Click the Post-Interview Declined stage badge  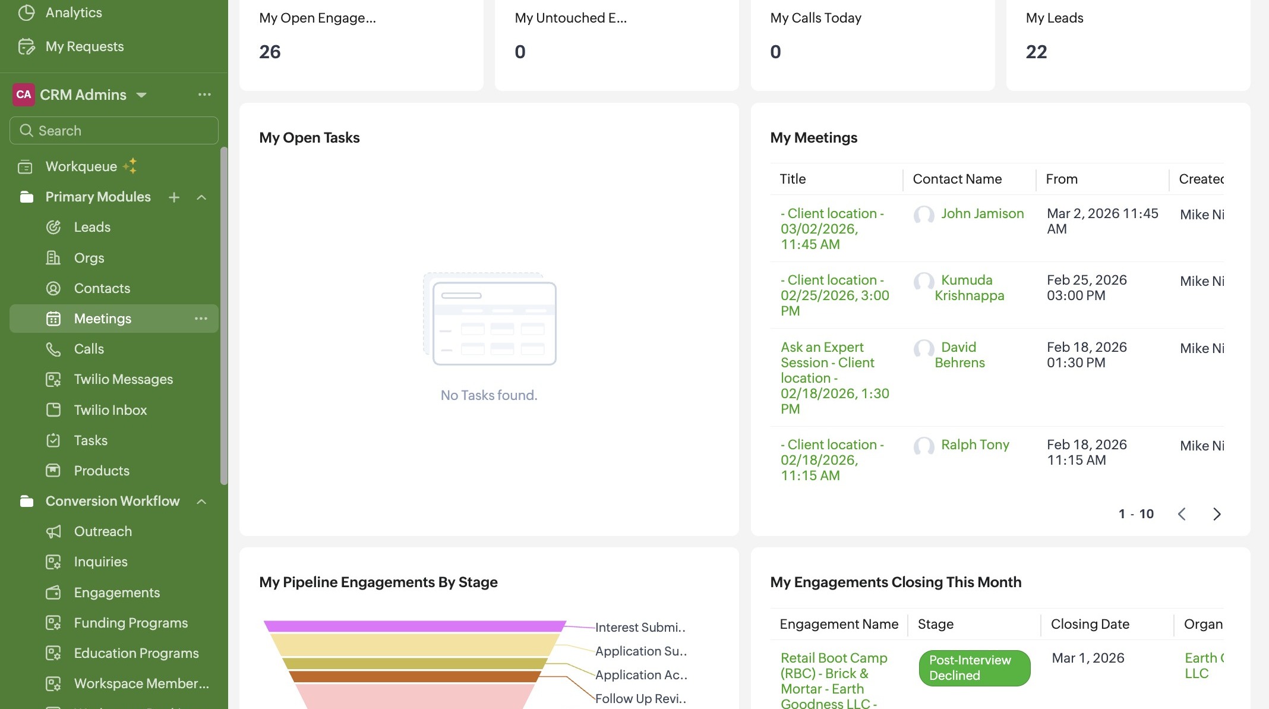pyautogui.click(x=974, y=668)
